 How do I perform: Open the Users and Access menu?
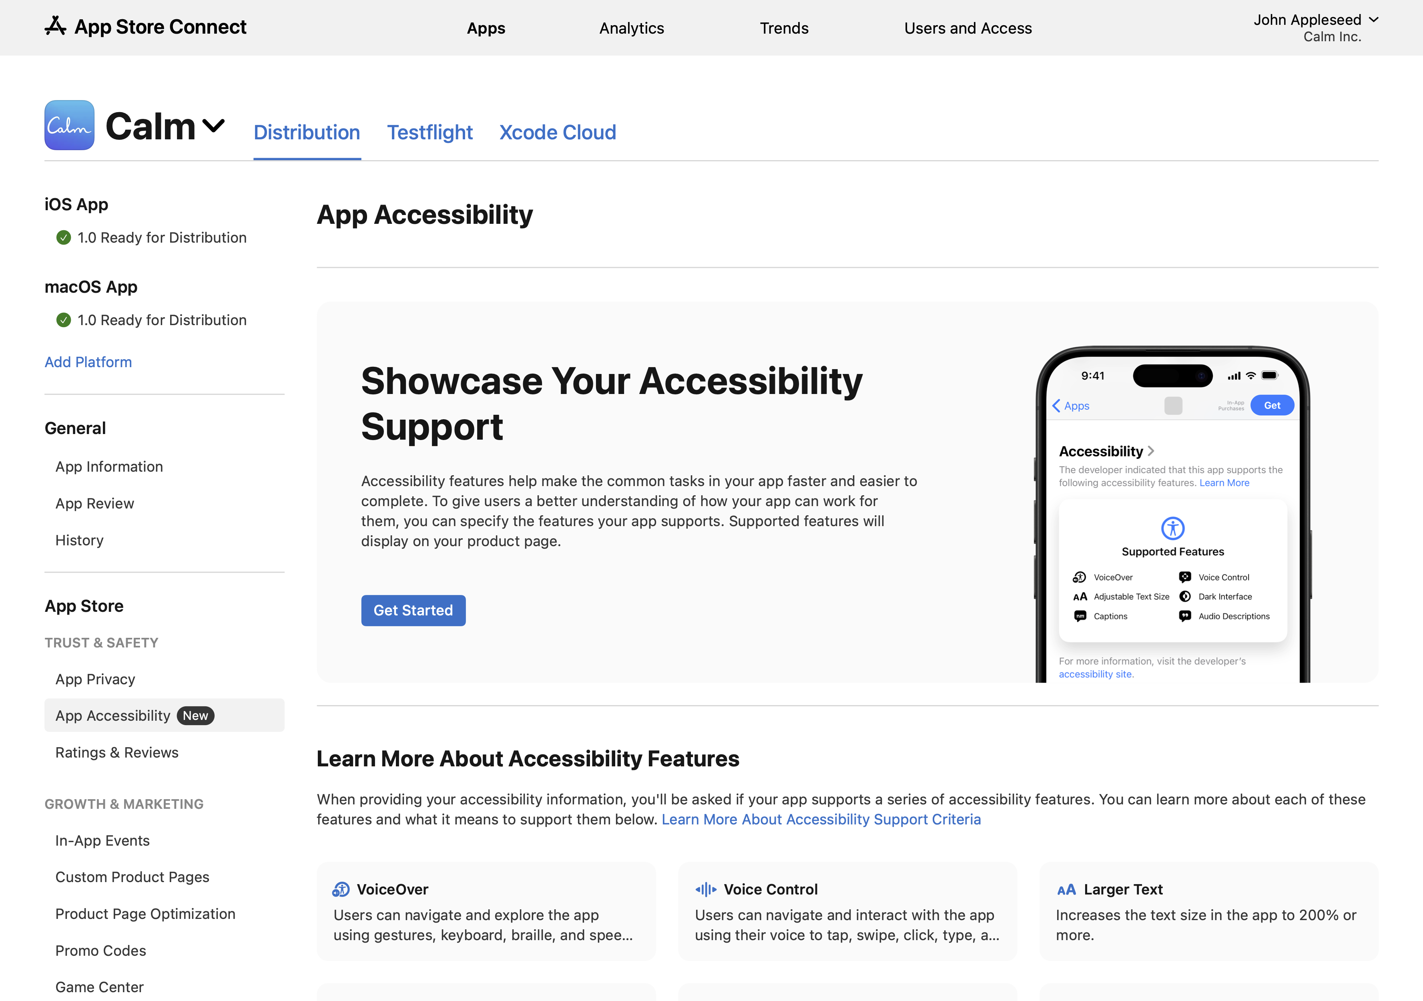click(967, 28)
